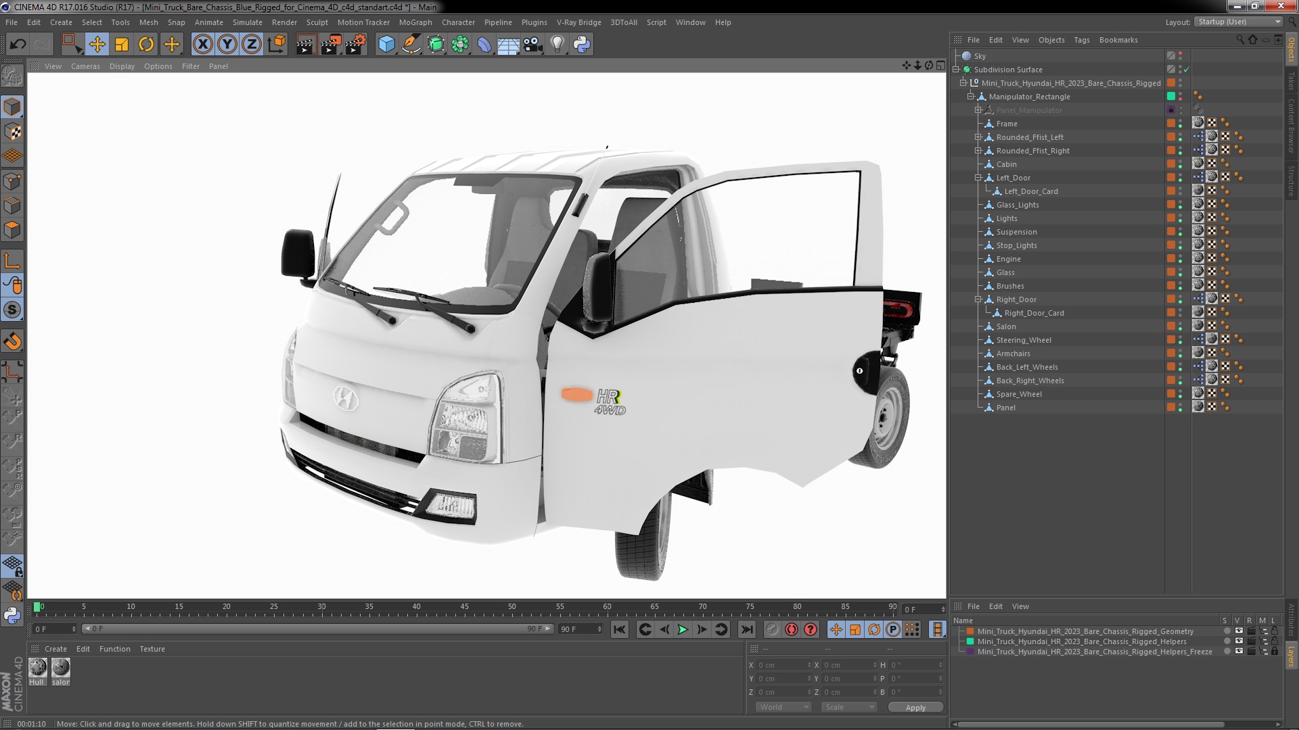
Task: Enable the Snap tool in left palette
Action: point(12,310)
